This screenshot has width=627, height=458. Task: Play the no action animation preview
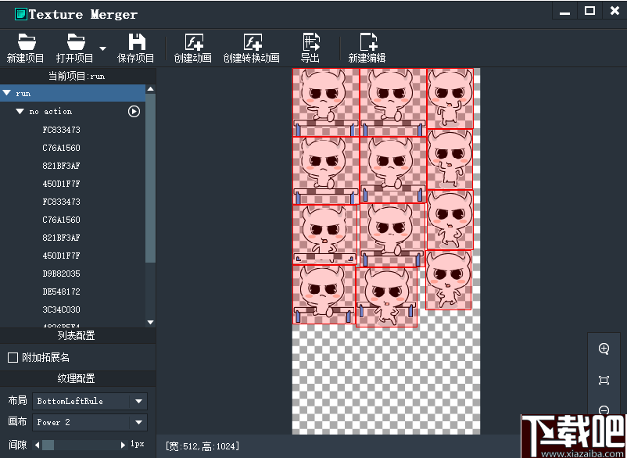click(x=134, y=111)
